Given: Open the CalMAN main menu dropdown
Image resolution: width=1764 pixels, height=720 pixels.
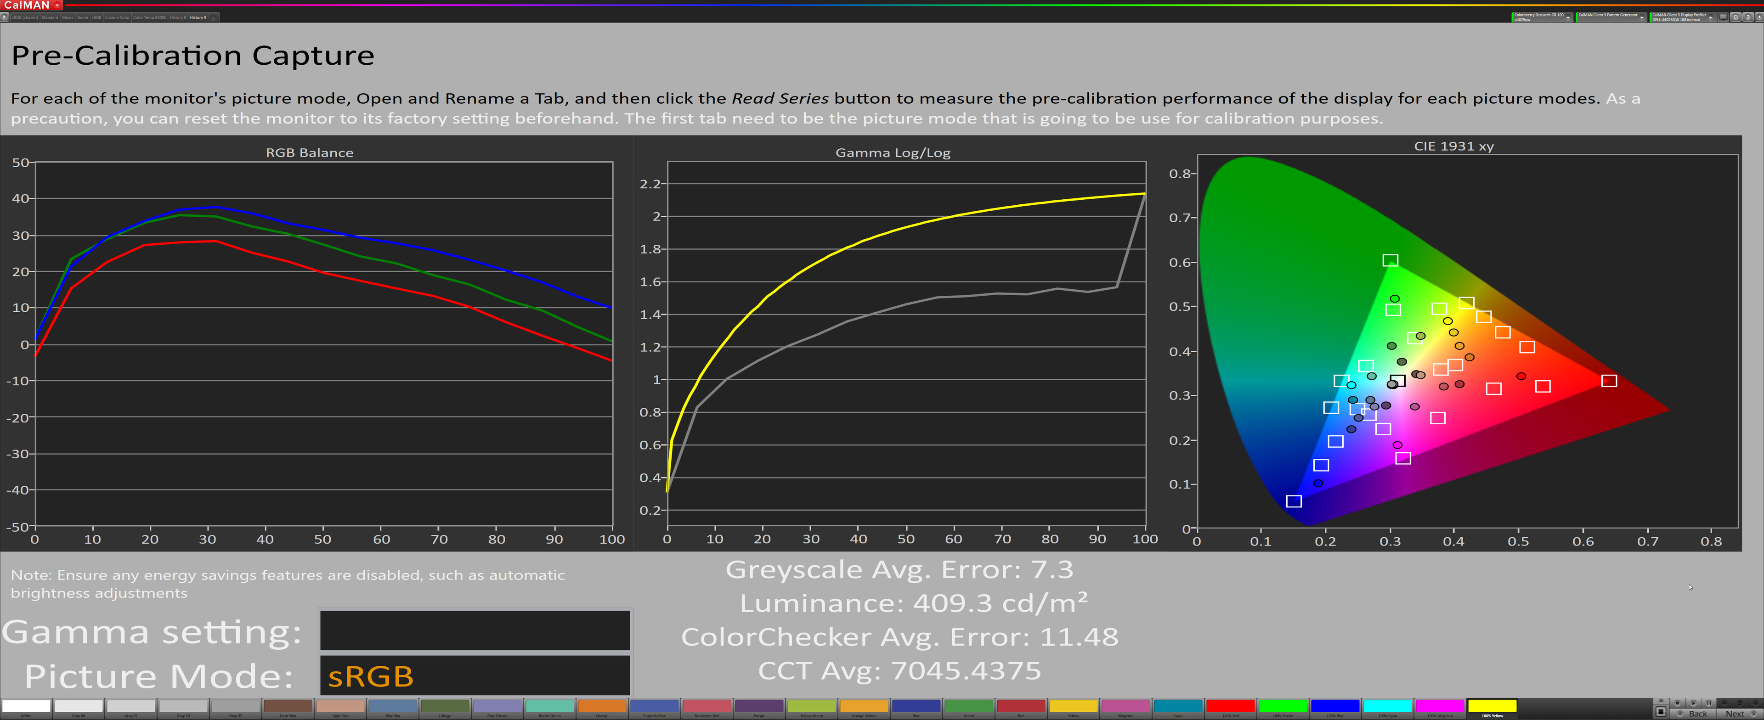Looking at the screenshot, I should coord(57,5).
